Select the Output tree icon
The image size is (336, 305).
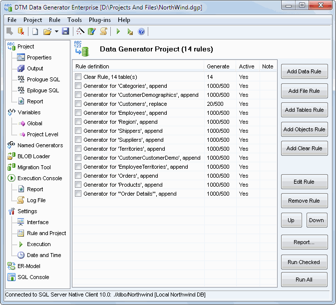(x=21, y=68)
